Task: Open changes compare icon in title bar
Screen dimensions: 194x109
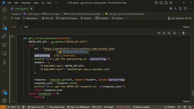Action: click(x=180, y=8)
